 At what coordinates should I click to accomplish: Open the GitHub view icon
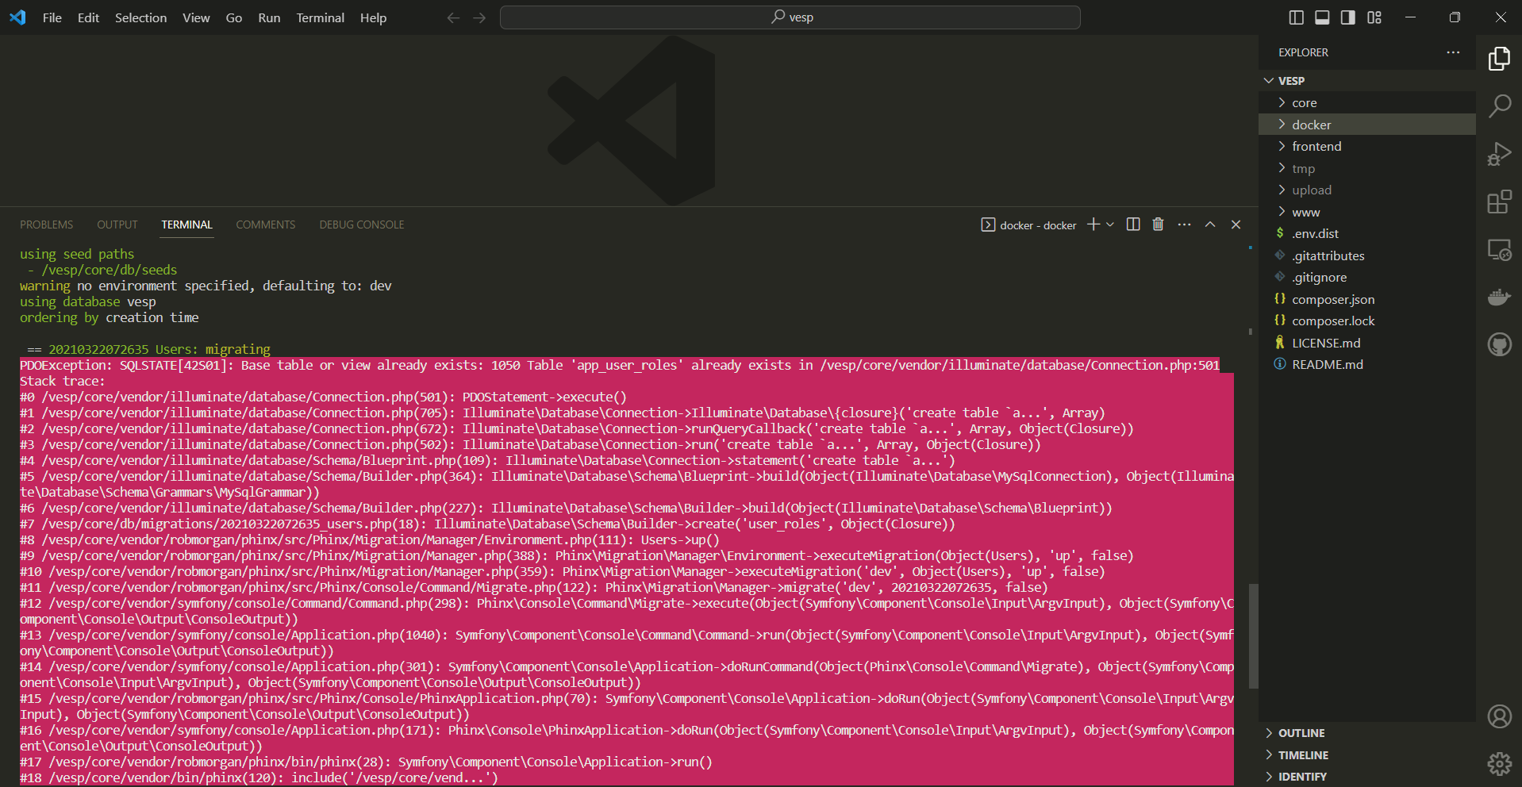pyautogui.click(x=1499, y=344)
